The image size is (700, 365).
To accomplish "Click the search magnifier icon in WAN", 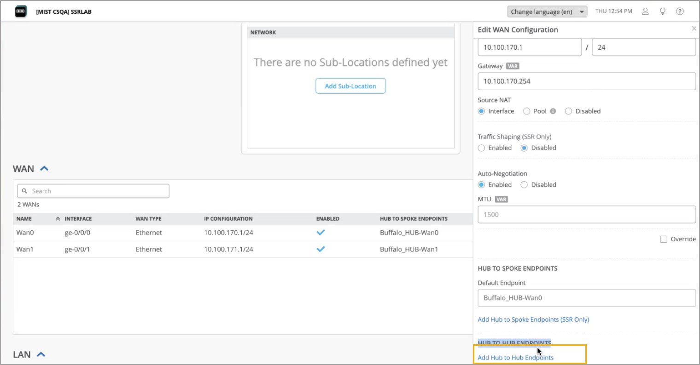I will point(25,191).
